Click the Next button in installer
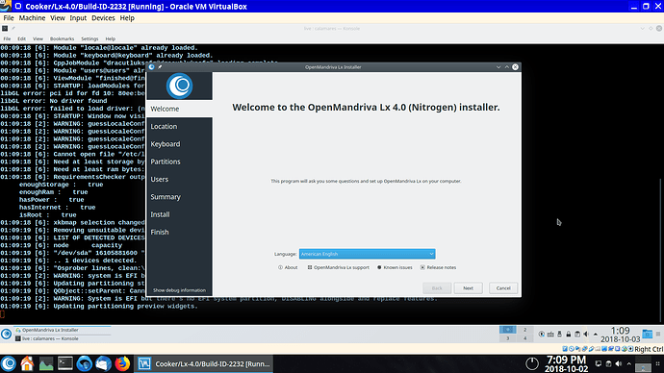The height and width of the screenshot is (373, 664). pyautogui.click(x=468, y=288)
